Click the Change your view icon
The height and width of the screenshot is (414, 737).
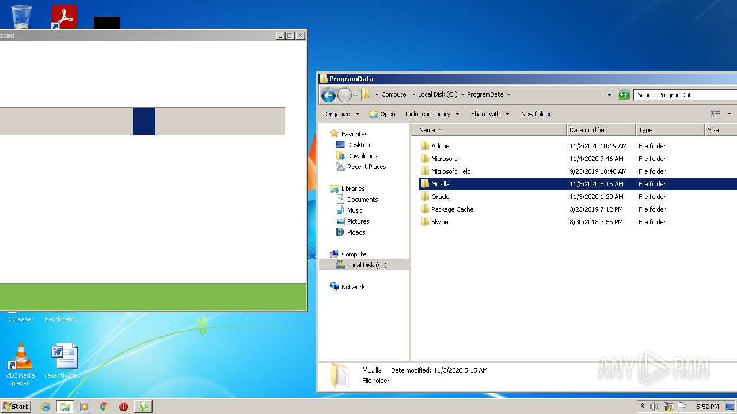[715, 114]
